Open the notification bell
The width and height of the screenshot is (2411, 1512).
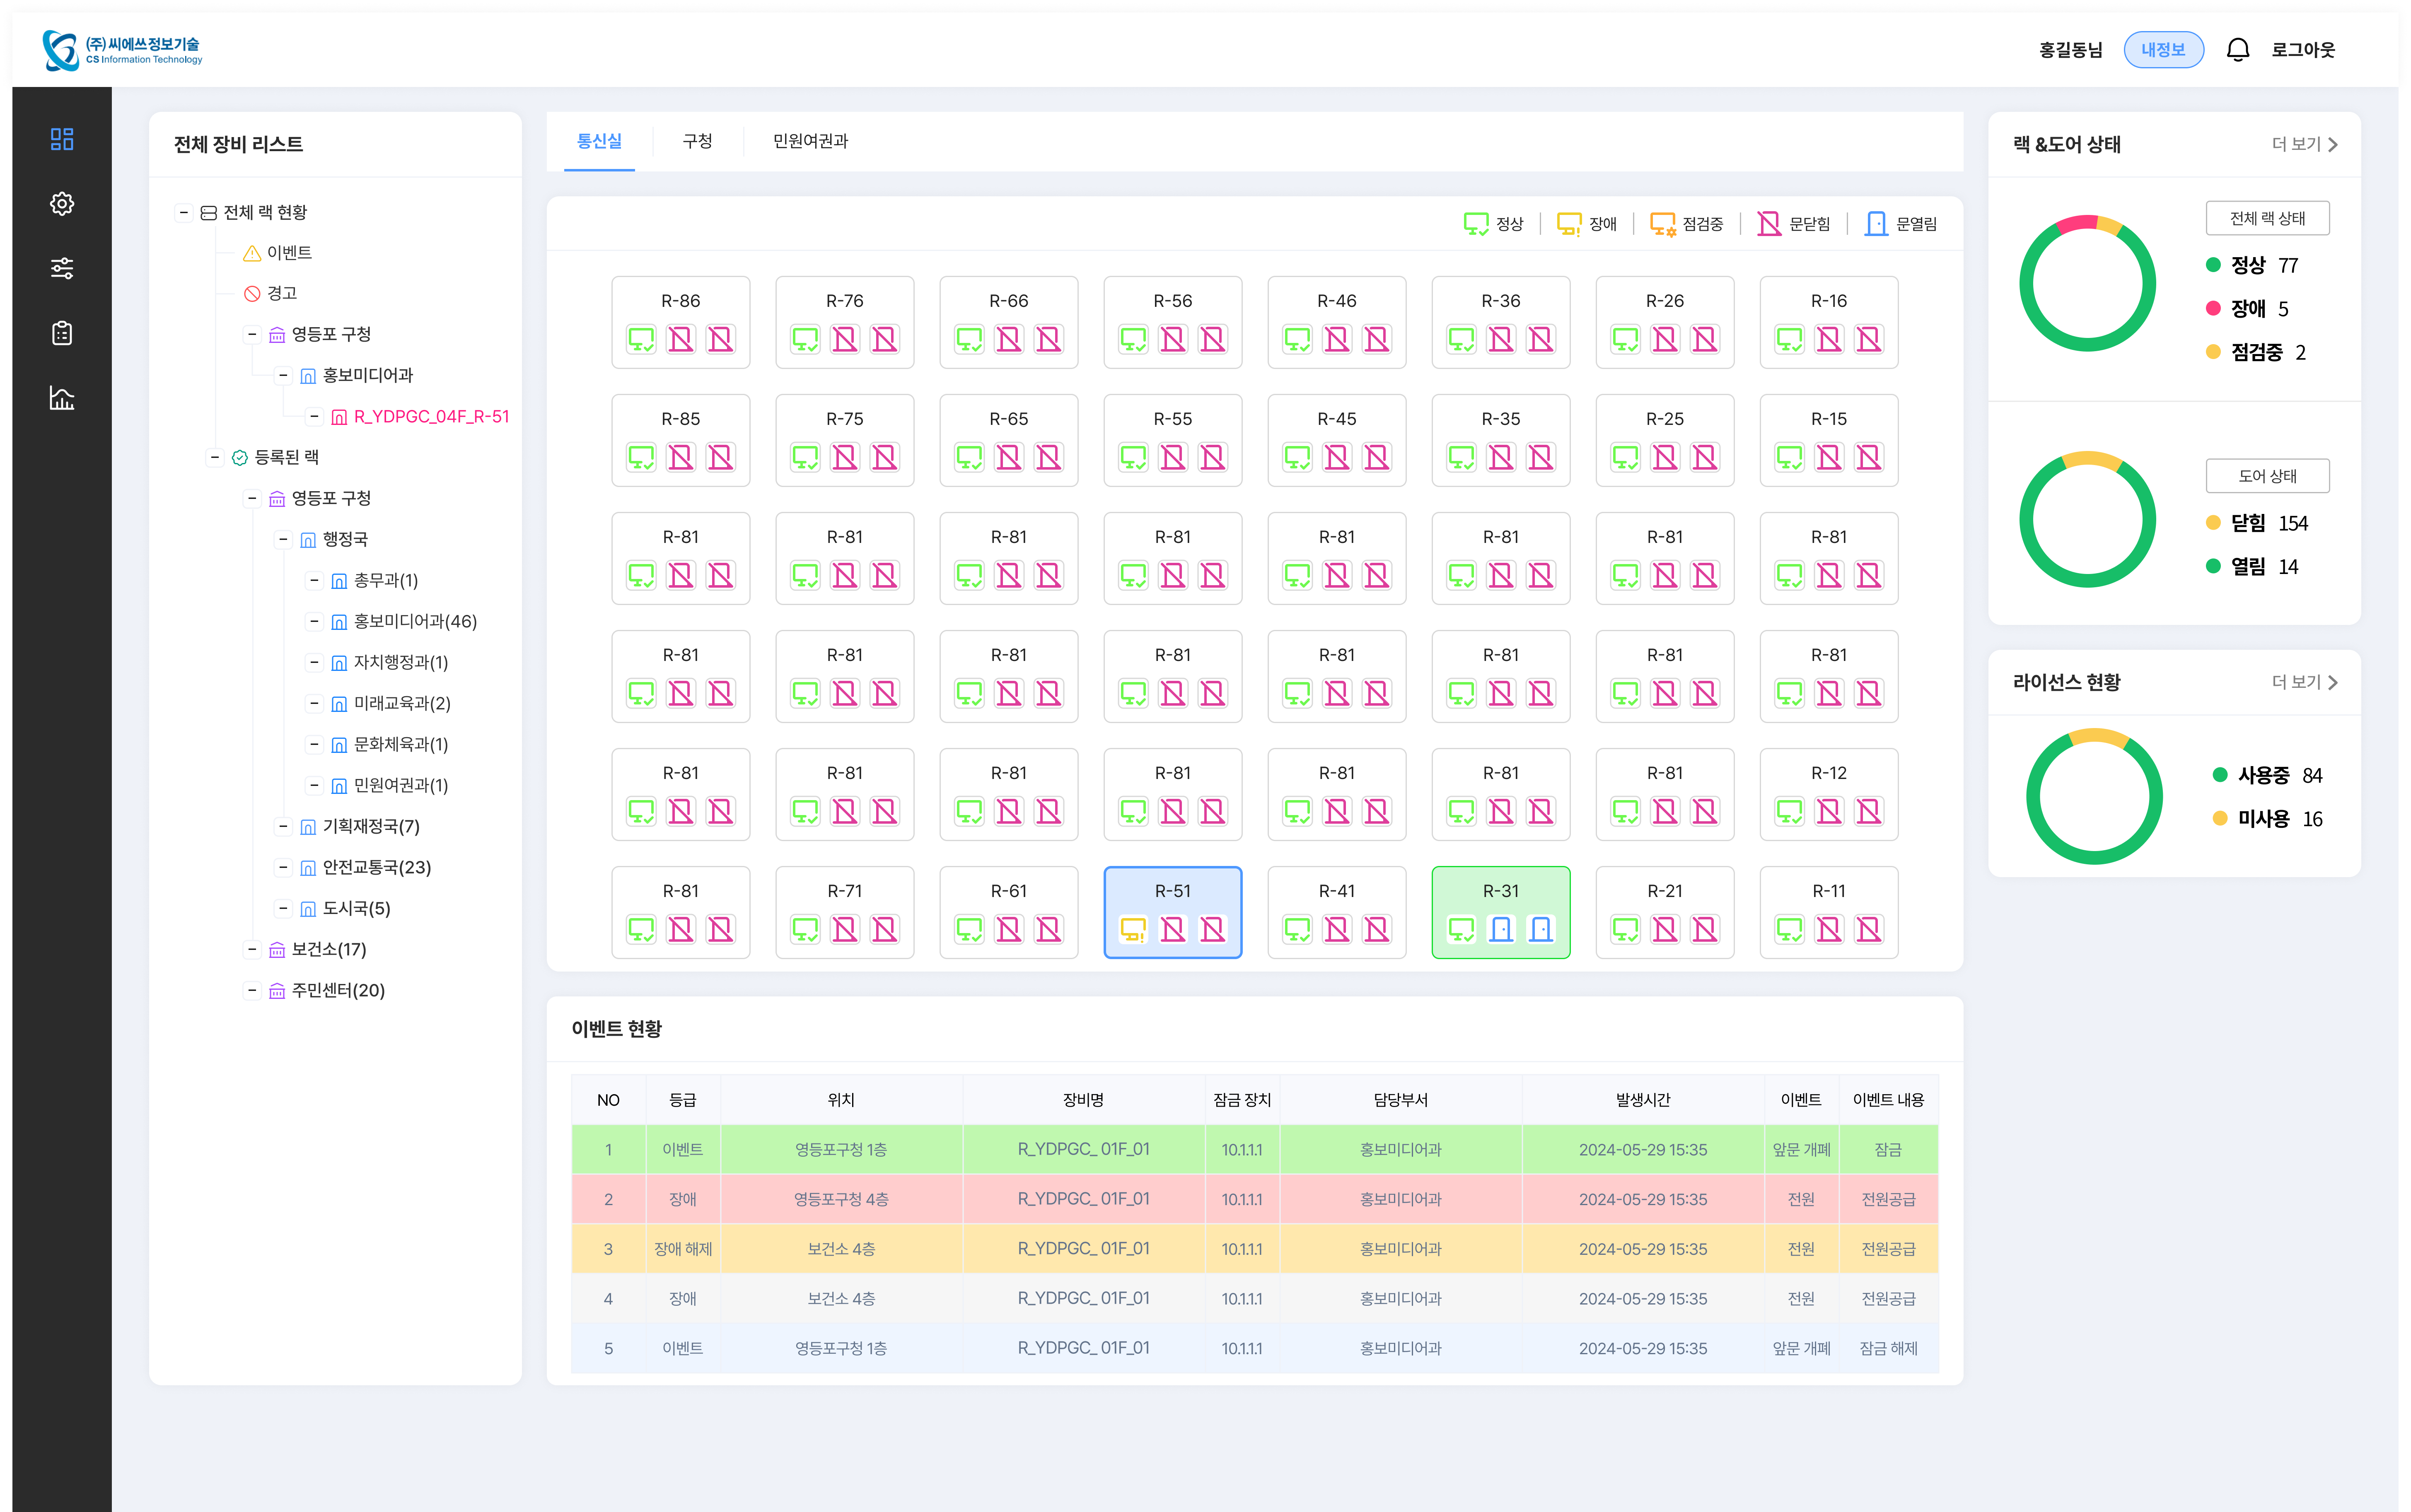[x=2237, y=50]
